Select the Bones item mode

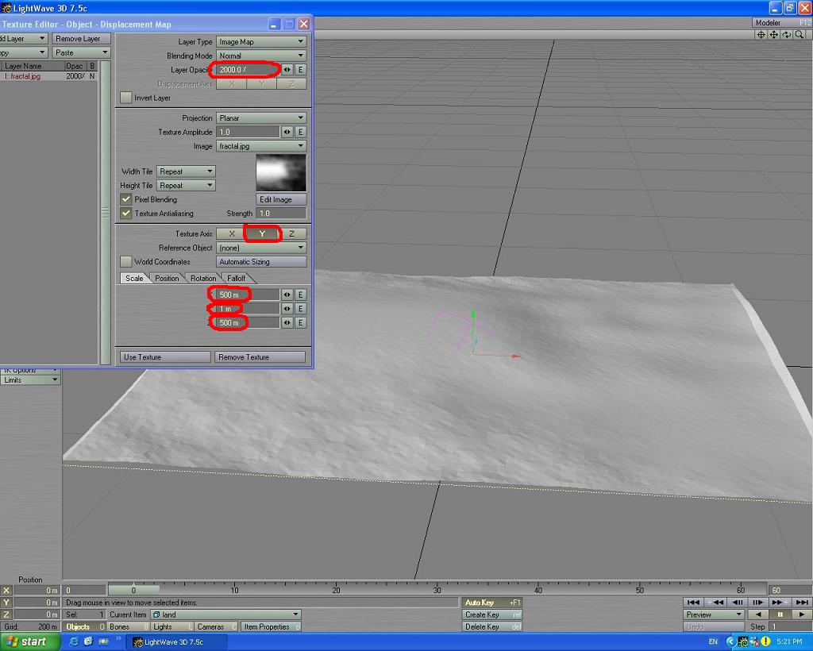[x=128, y=626]
